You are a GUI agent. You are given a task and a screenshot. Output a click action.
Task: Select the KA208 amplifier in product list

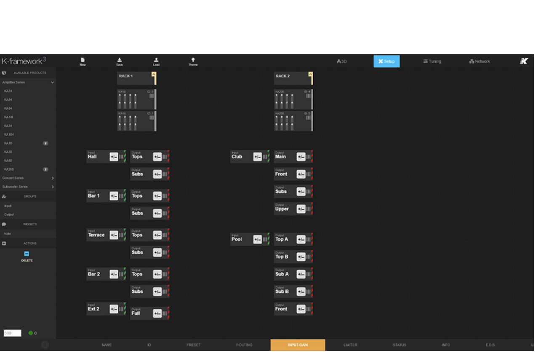coord(8,169)
